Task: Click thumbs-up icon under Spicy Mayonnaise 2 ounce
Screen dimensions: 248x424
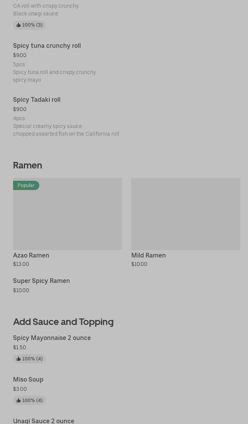Action: 18,359
